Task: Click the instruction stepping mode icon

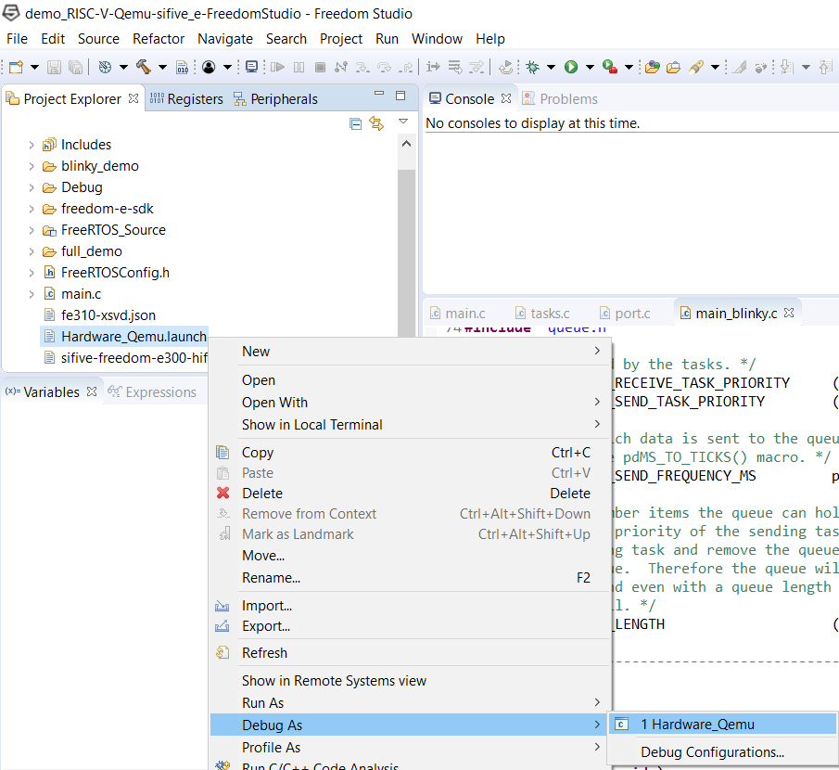Action: tap(433, 67)
